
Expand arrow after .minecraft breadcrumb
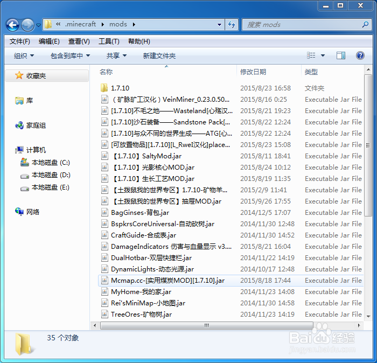103,25
